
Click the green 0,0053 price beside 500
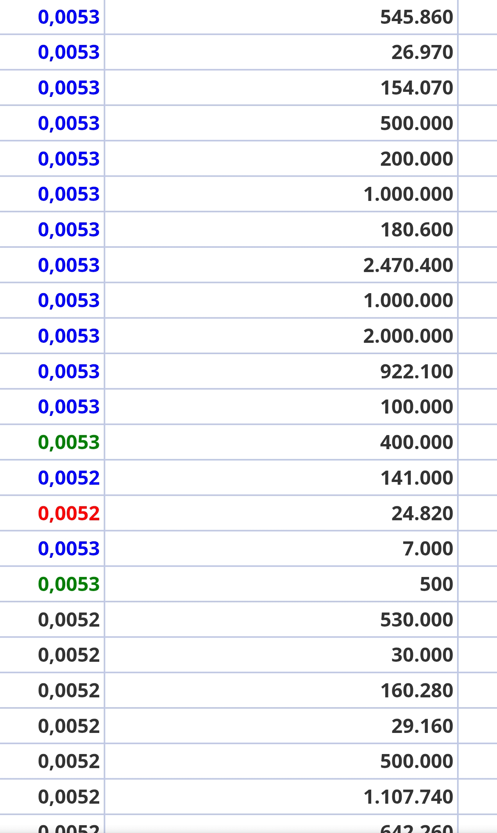pyautogui.click(x=69, y=584)
